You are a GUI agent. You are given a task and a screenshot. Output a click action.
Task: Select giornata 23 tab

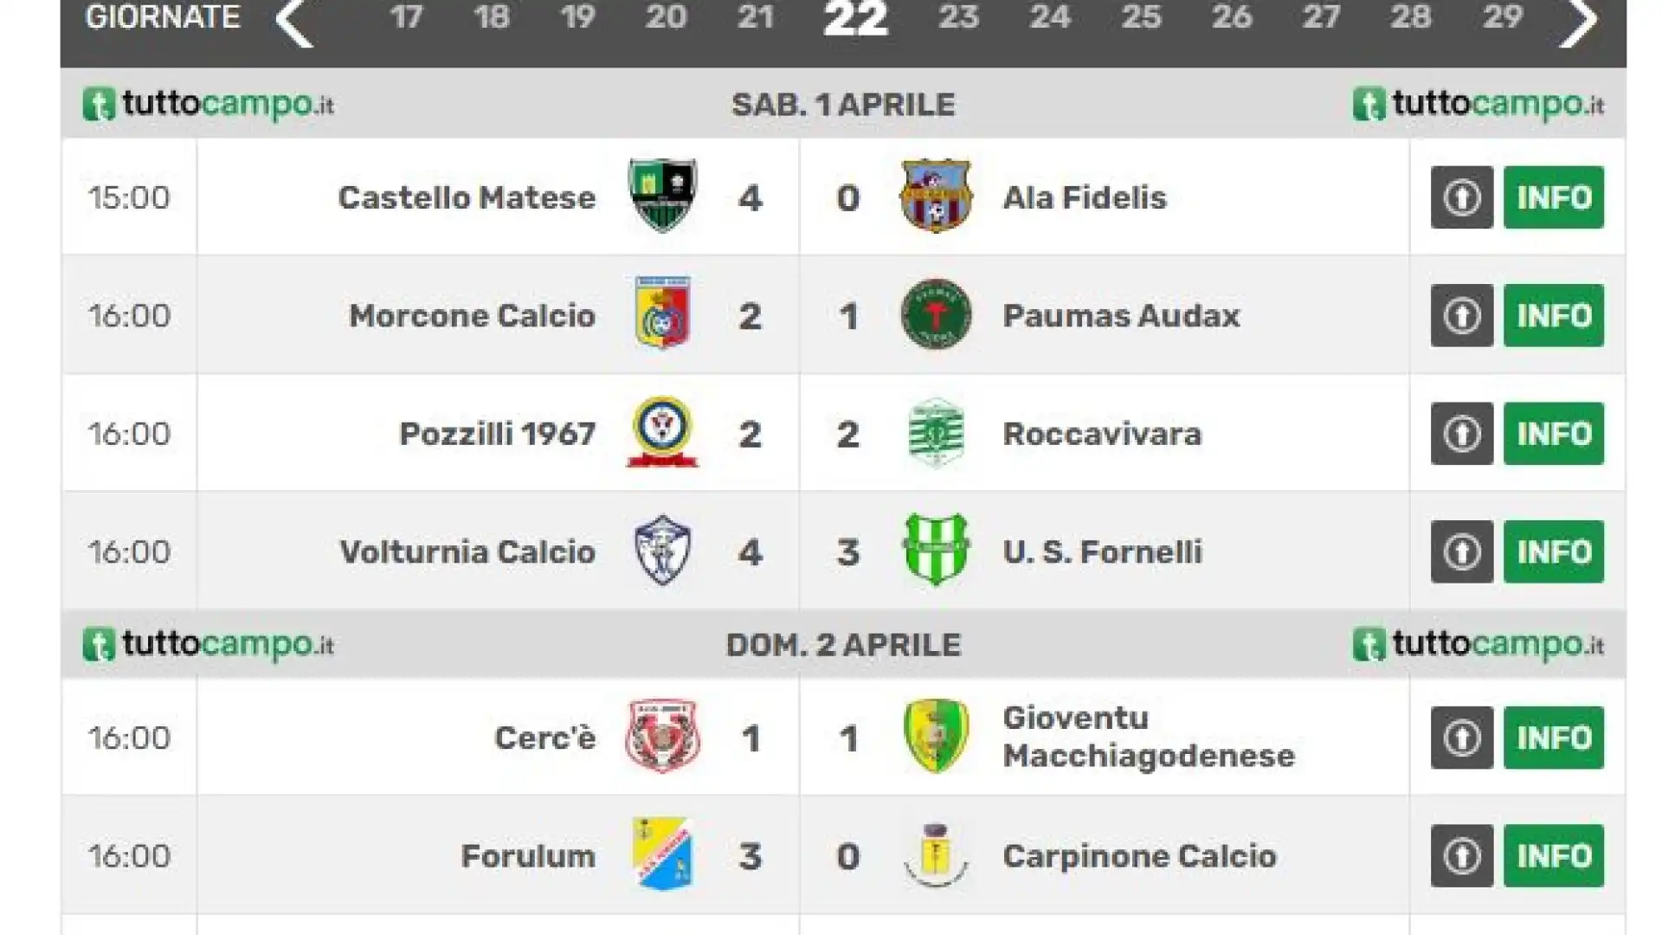pos(958,17)
